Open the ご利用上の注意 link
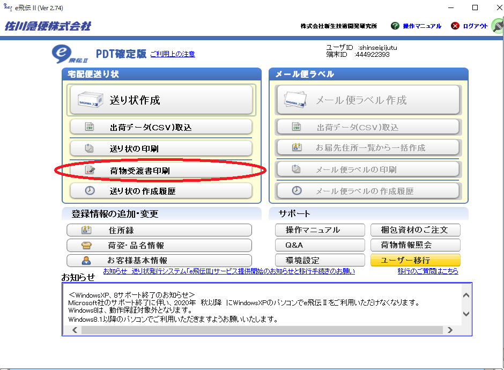This screenshot has width=504, height=370. click(x=172, y=54)
